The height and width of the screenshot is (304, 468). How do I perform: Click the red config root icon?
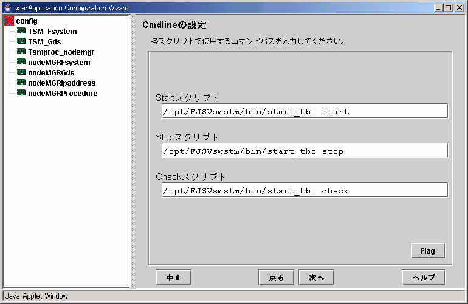click(x=9, y=21)
